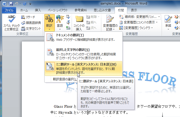Click the text Glass Floor と in the document
The width and height of the screenshot is (180, 117).
pos(65,106)
